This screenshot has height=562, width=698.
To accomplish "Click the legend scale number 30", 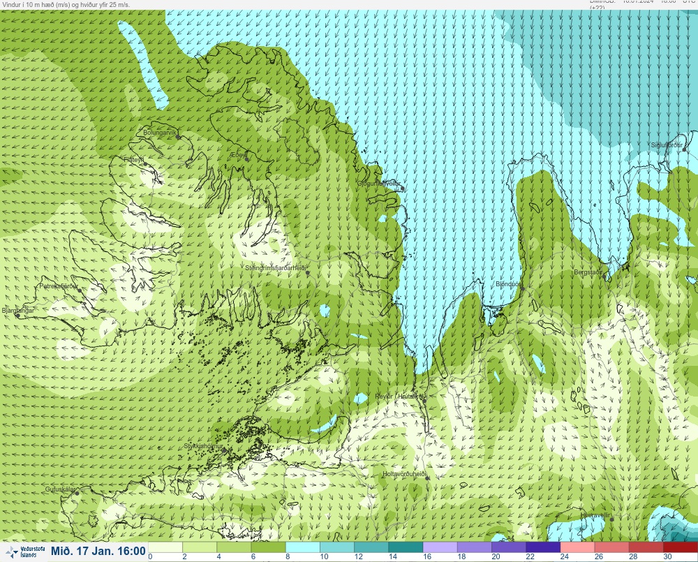I will click(667, 556).
